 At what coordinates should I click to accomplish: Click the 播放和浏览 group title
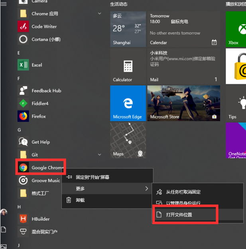click(236, 4)
